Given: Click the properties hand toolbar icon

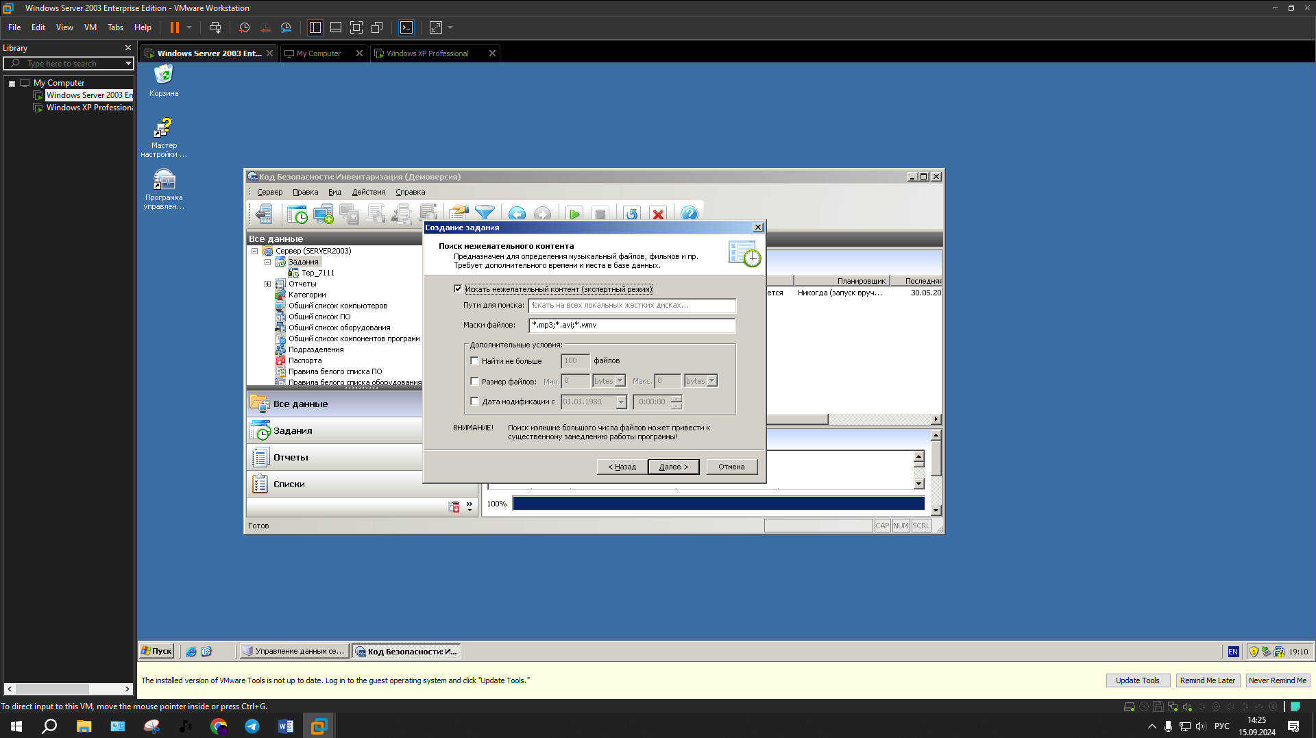Looking at the screenshot, I should click(x=459, y=214).
